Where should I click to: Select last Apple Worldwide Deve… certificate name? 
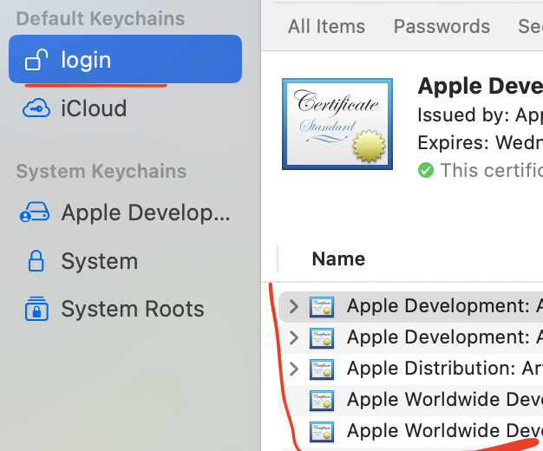(445, 431)
